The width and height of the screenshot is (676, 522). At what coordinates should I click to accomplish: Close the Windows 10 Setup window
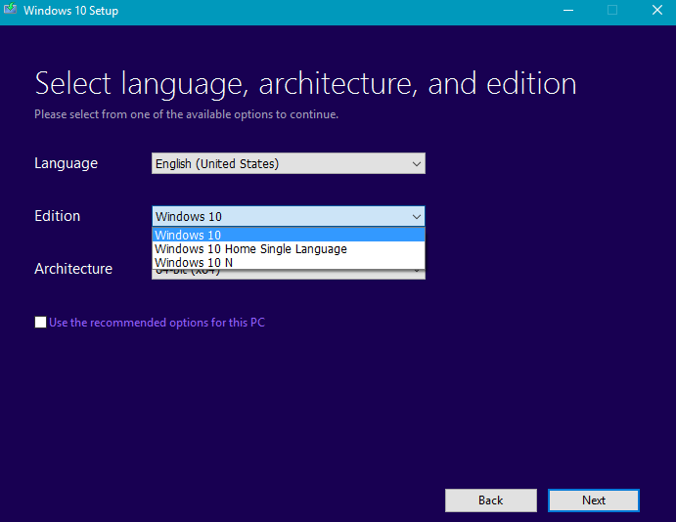click(x=657, y=10)
